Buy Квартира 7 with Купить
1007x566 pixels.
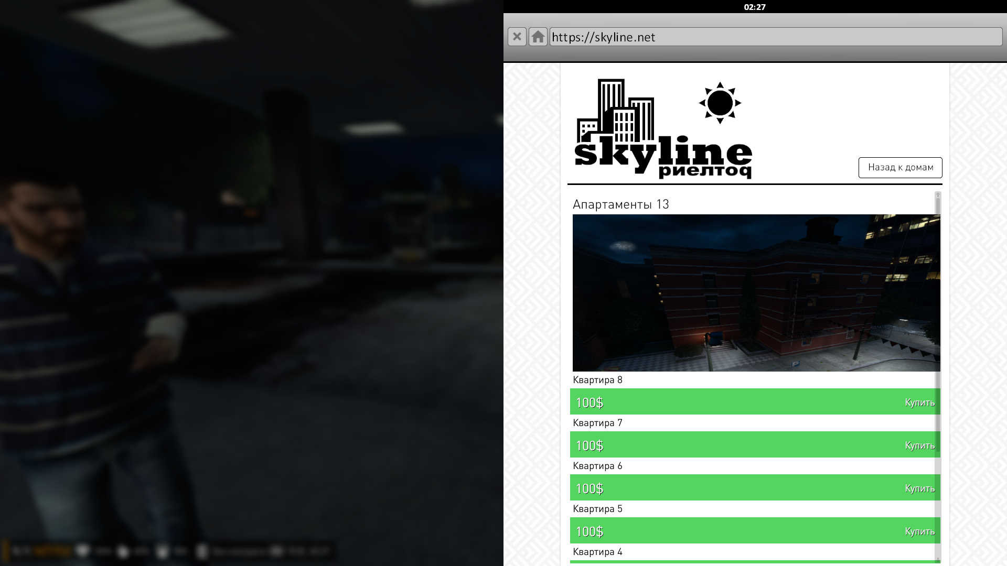click(919, 445)
